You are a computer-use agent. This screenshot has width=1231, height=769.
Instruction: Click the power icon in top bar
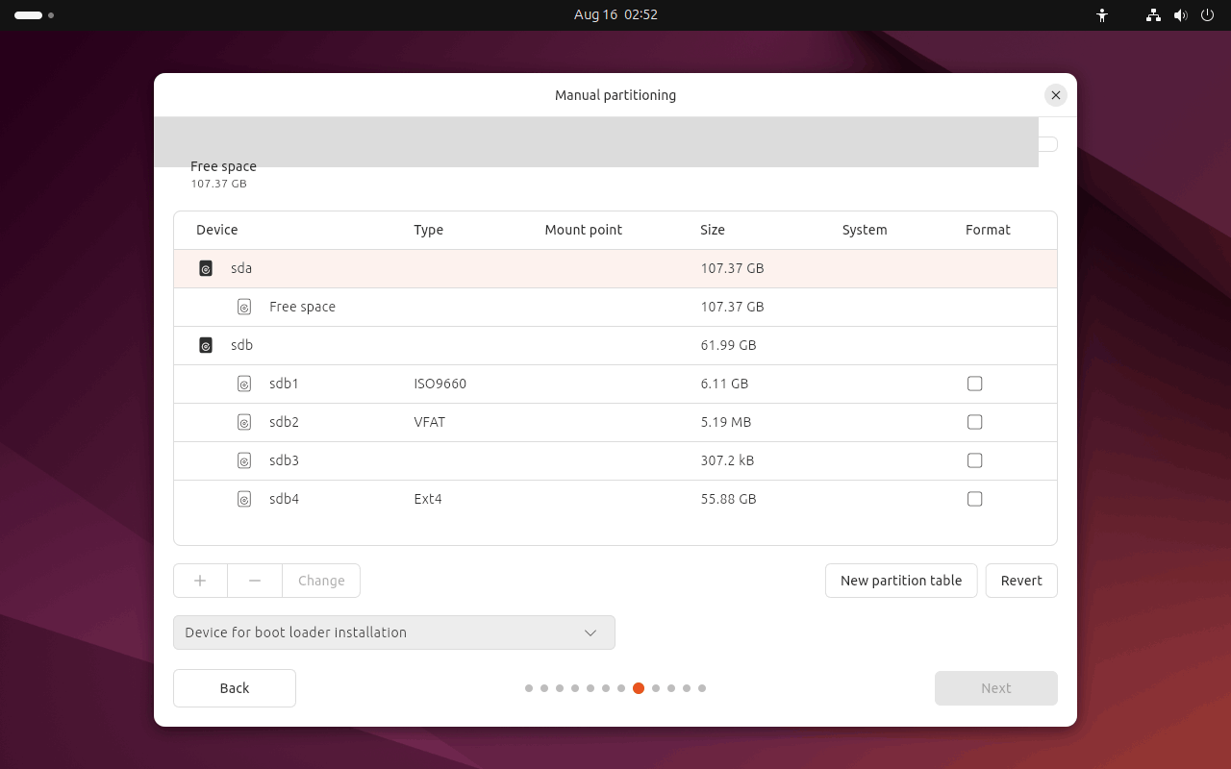pos(1207,15)
